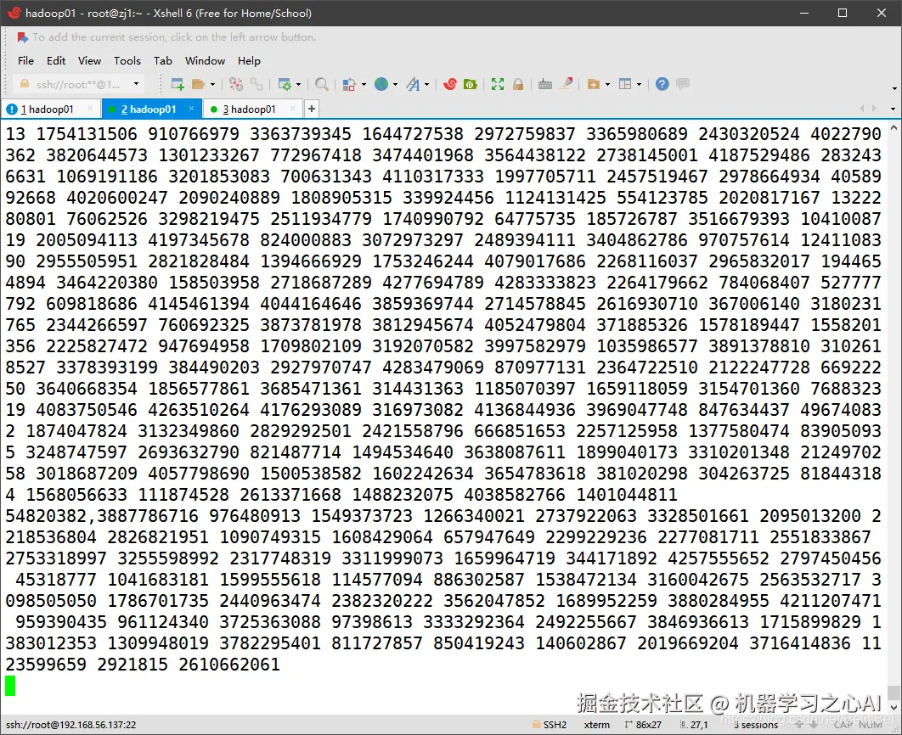Click ssh://root@192.168.56.137:22 status text
Viewport: 902px width, 735px height.
(x=71, y=725)
